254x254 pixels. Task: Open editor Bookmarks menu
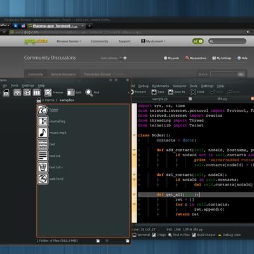click(161, 86)
